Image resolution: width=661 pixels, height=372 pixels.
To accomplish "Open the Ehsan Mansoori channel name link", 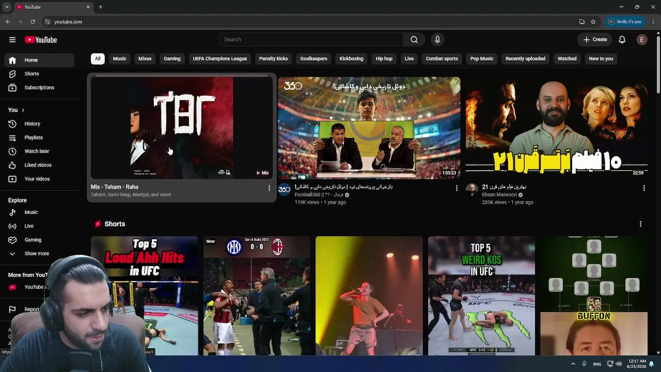I will click(x=499, y=195).
